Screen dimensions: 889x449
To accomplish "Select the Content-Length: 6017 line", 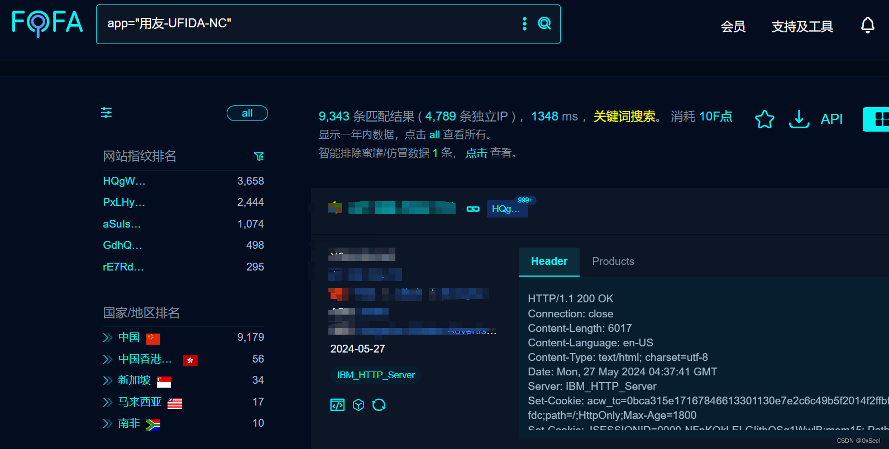I will (x=580, y=329).
